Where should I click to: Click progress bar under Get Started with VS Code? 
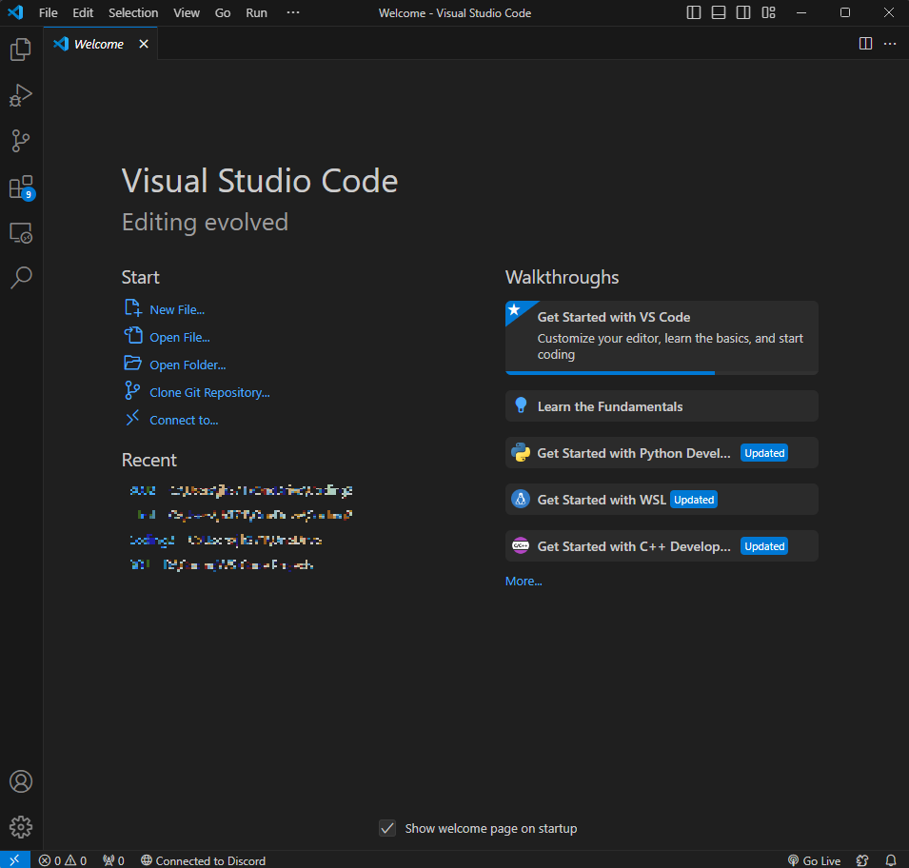[662, 373]
